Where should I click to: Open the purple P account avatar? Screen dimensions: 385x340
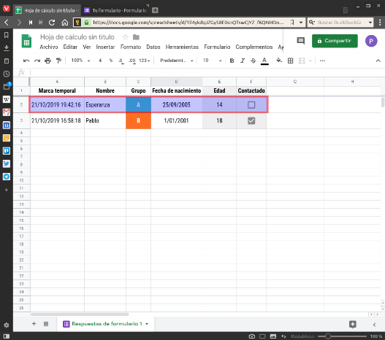[x=371, y=41]
